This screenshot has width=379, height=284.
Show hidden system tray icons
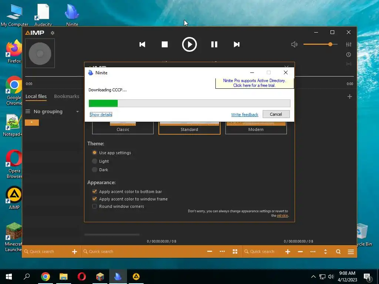point(313,277)
